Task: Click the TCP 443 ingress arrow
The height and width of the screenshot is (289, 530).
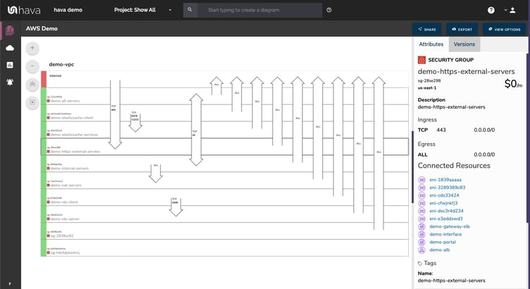Action: click(x=115, y=114)
